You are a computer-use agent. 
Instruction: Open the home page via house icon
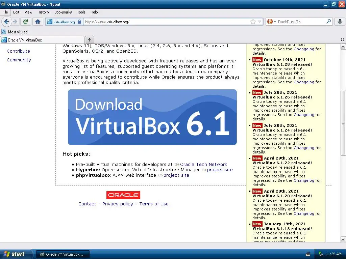point(38,22)
